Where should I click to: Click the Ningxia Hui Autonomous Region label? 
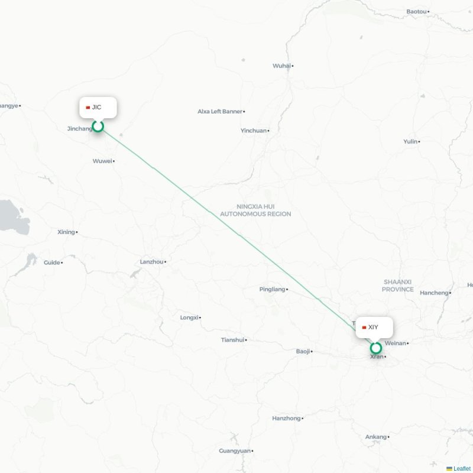[x=255, y=210]
